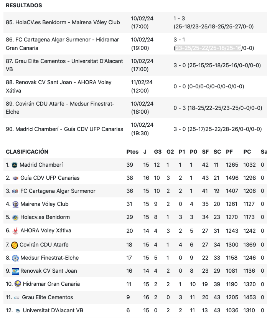
Task: Click the Mairena Vóley Club logo
Action: [15, 204]
